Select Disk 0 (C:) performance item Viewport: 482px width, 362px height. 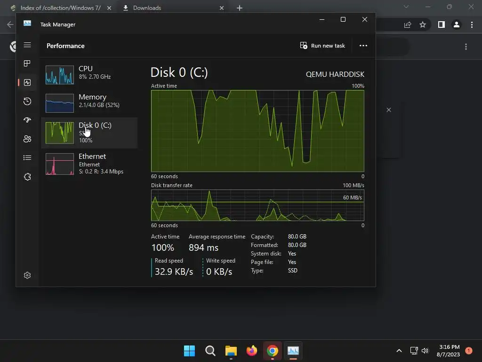point(89,132)
